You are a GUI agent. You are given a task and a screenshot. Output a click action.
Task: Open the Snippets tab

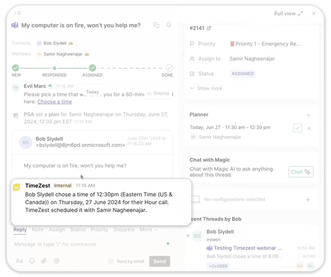(124, 230)
